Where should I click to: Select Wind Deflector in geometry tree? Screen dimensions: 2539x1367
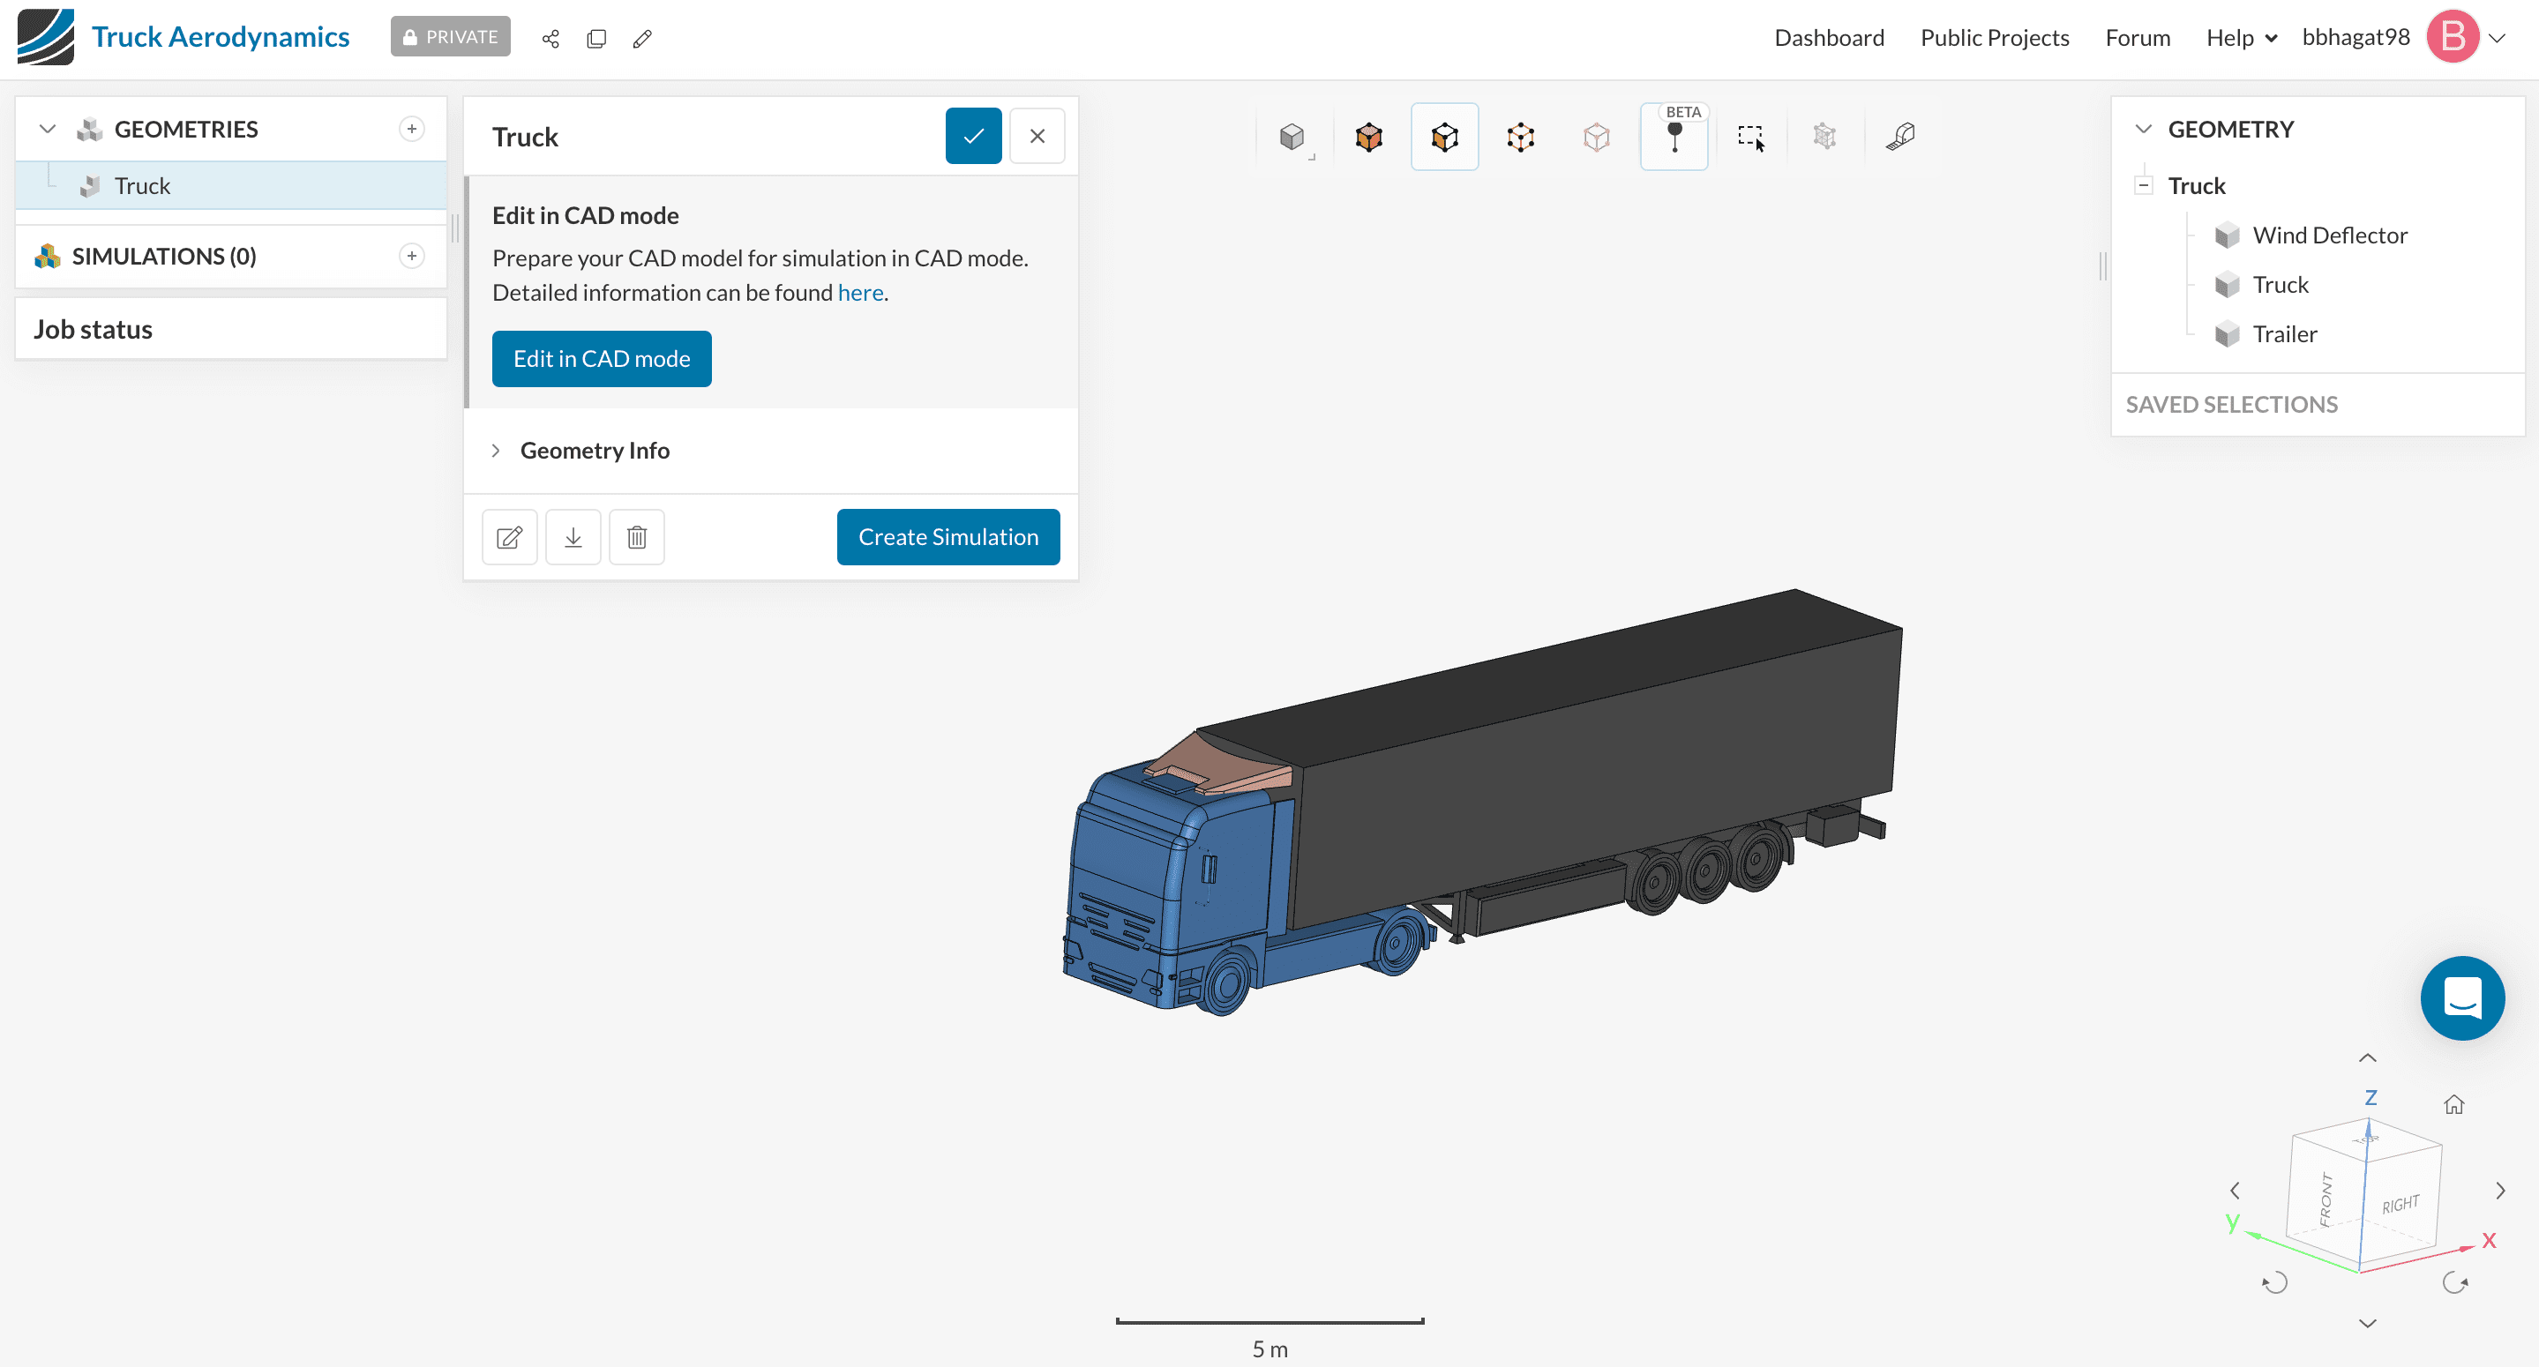point(2329,235)
